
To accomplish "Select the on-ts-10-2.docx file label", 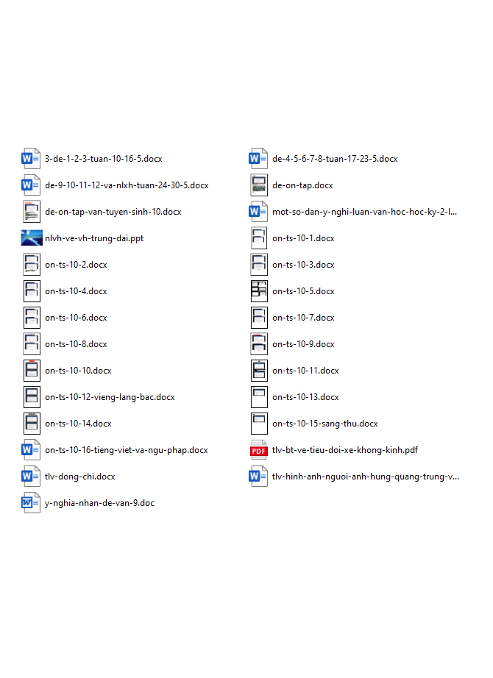I will tap(76, 265).
